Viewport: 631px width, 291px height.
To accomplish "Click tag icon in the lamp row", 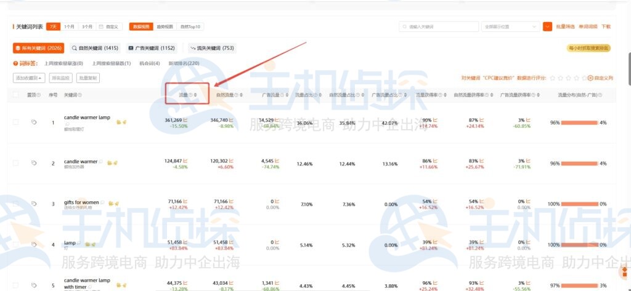I will [x=34, y=244].
